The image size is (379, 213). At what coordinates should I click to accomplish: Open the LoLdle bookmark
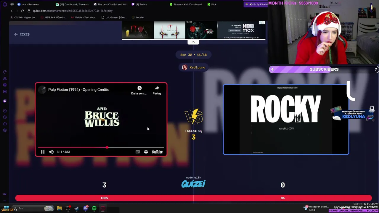point(137,17)
